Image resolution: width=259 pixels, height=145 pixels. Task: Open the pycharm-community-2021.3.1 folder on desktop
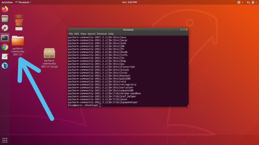[x=18, y=42]
